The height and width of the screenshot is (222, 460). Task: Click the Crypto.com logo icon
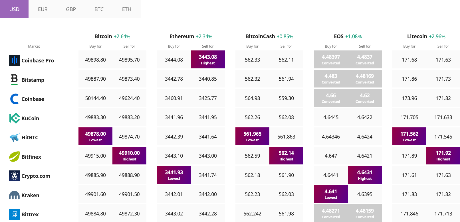pyautogui.click(x=14, y=176)
